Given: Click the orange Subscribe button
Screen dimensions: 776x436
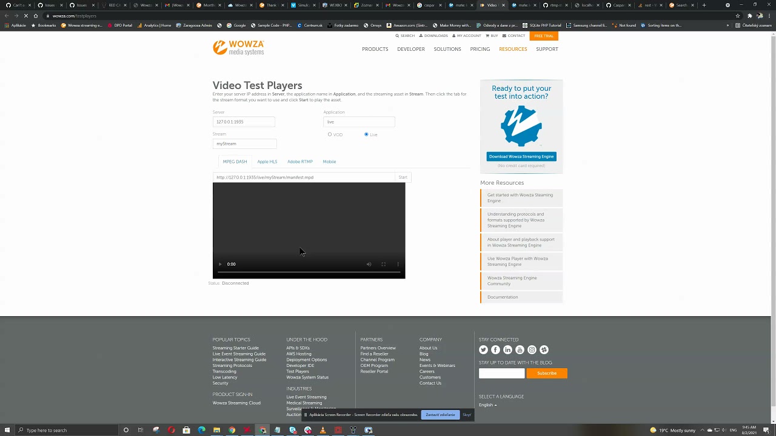Looking at the screenshot, I should click(547, 373).
